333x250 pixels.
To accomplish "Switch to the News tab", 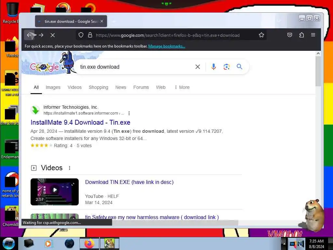I will [121, 87].
